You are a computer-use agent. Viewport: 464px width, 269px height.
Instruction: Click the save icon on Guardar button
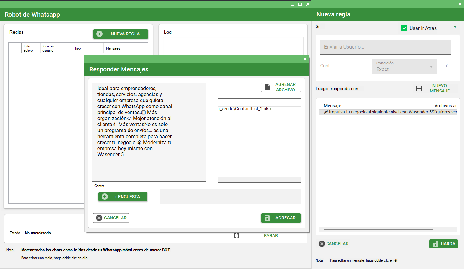pos(436,244)
